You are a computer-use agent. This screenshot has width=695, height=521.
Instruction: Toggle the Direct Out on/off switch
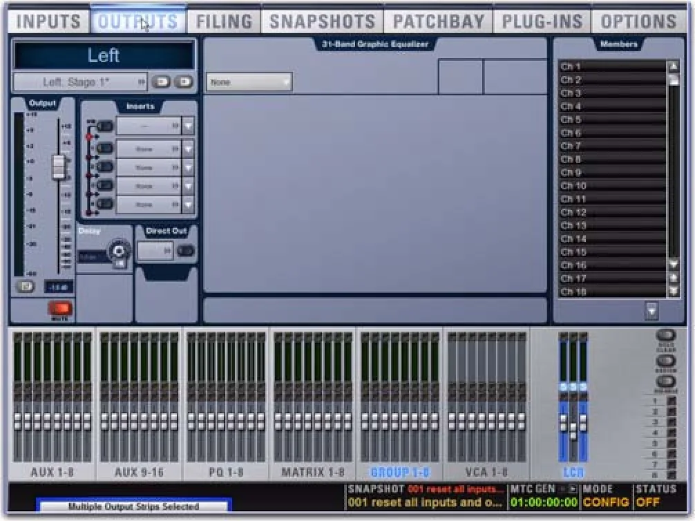[x=185, y=251]
